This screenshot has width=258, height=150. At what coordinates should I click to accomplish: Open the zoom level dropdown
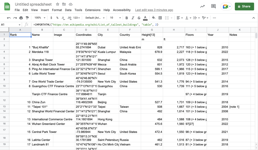pos(40,18)
